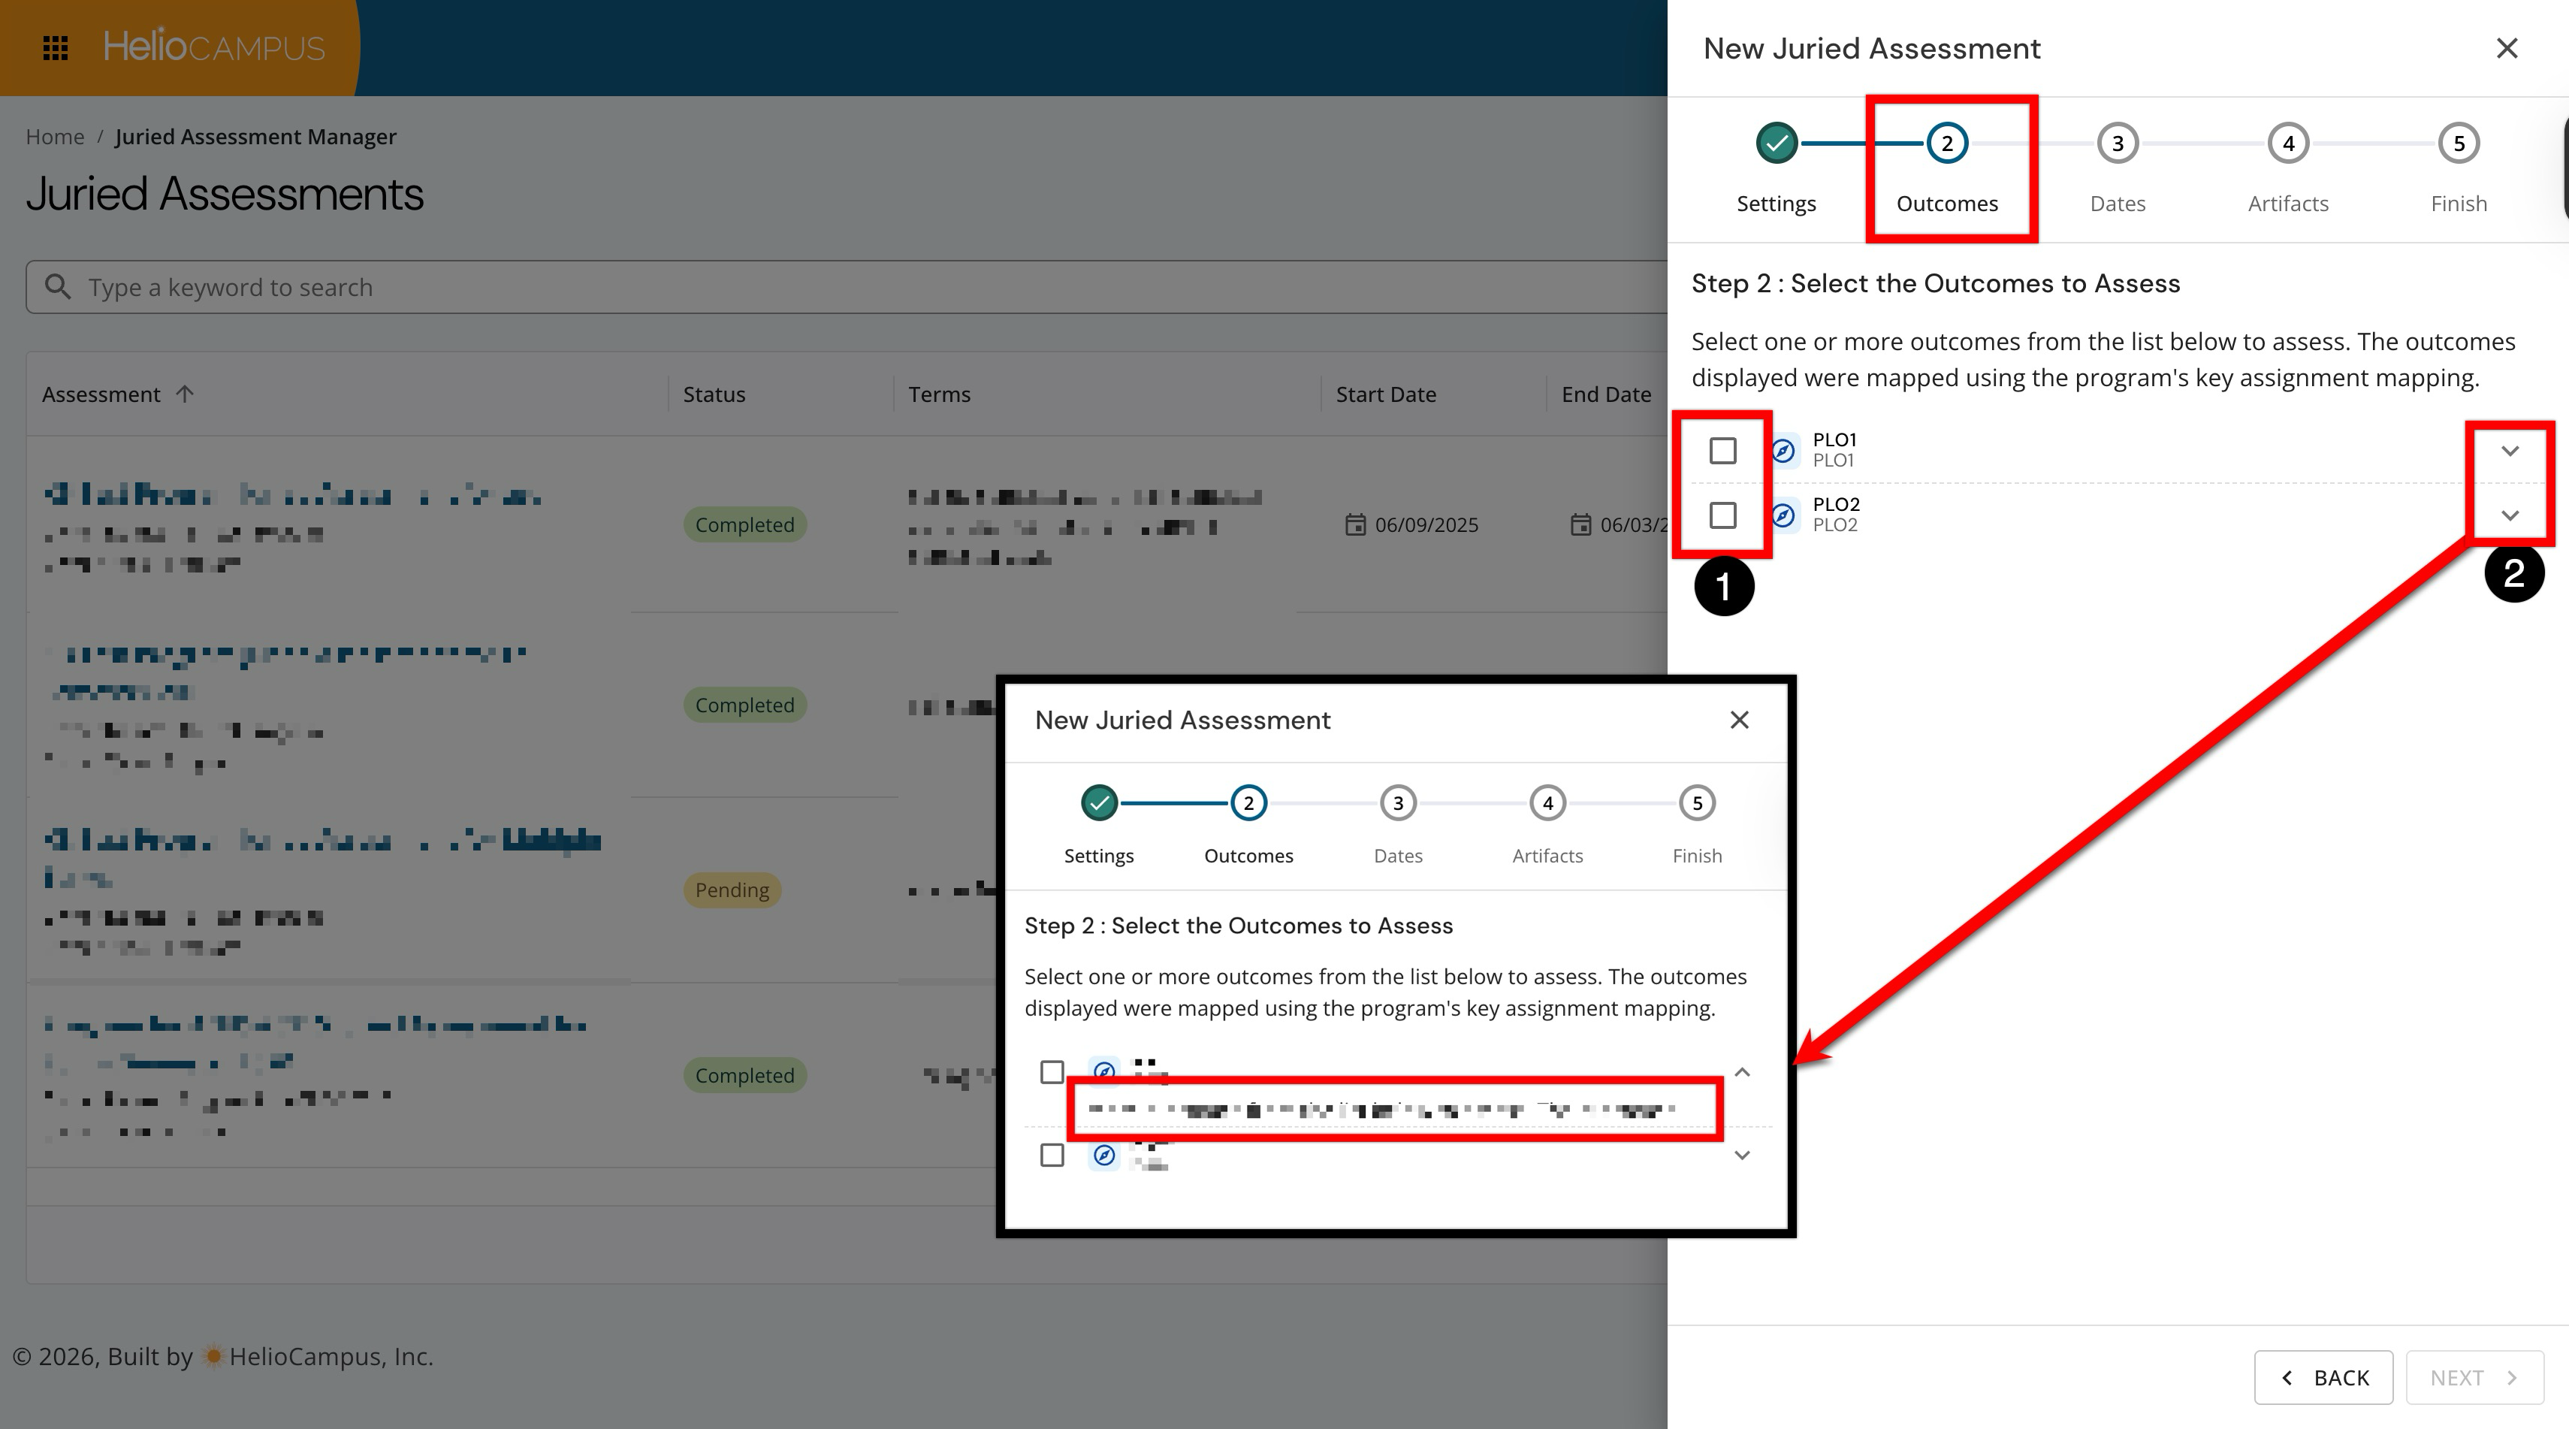The height and width of the screenshot is (1429, 2569).
Task: Jump to the Dates step 3
Action: tap(2118, 144)
